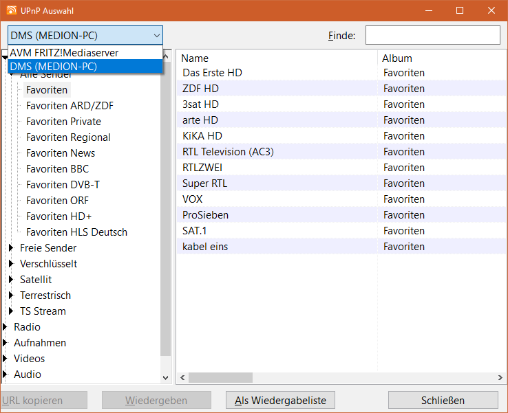
Task: Open Favoriten HLS Deutsch in tree
Action: tap(76, 232)
